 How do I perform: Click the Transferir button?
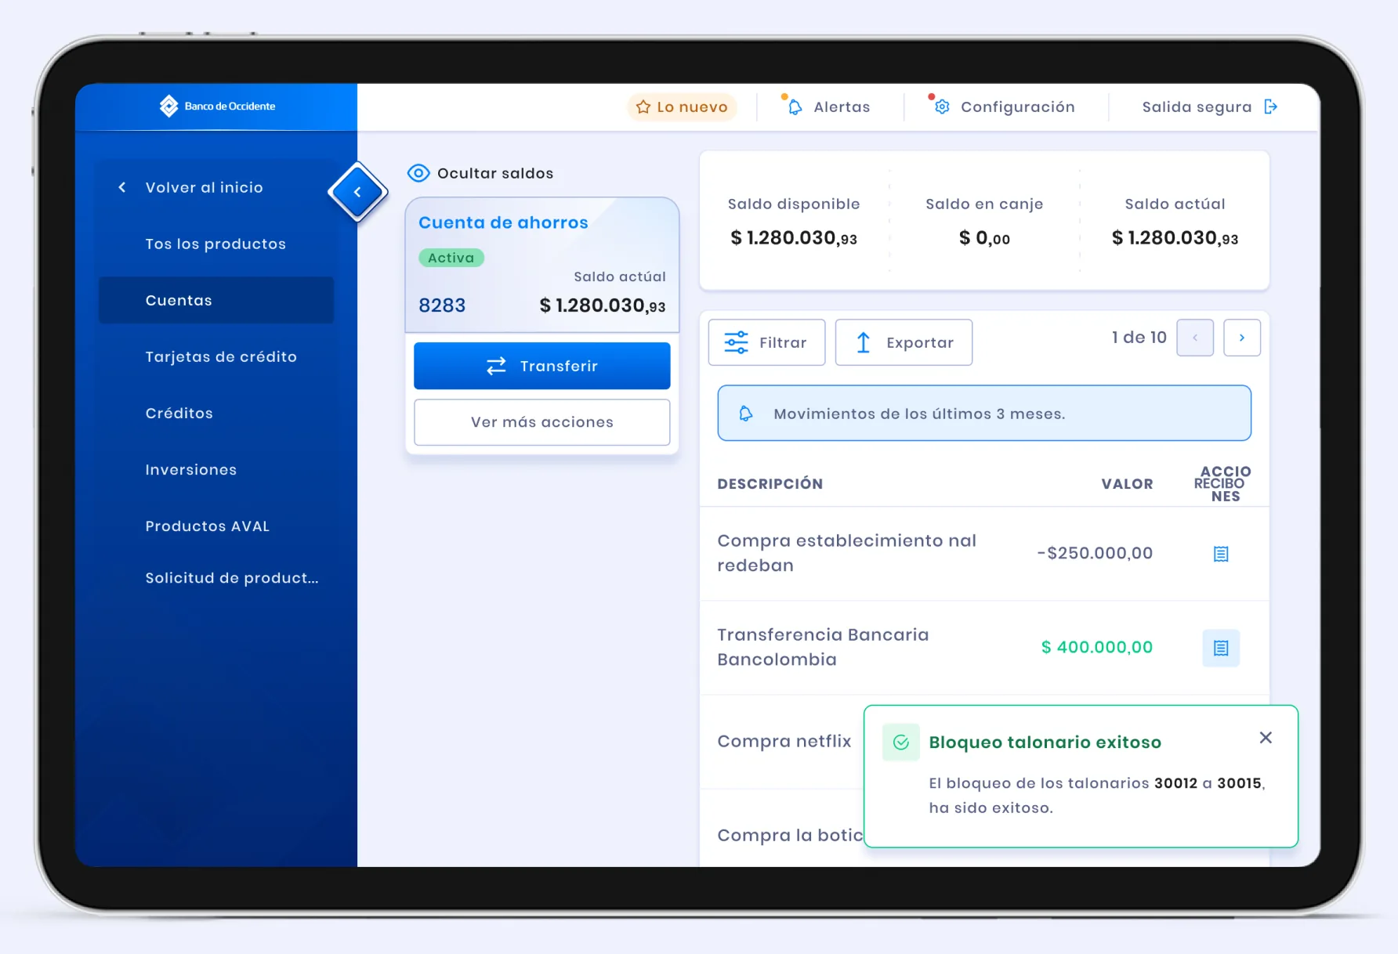click(542, 366)
